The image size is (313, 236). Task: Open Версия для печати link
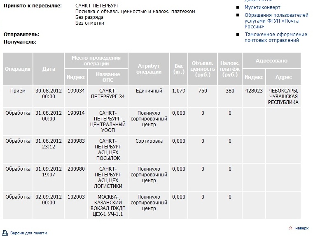point(28,233)
